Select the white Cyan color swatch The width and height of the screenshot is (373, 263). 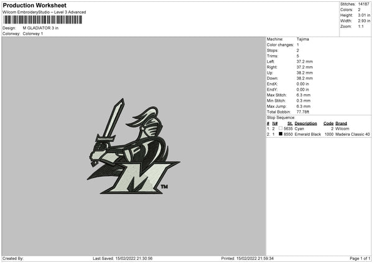[x=280, y=128]
